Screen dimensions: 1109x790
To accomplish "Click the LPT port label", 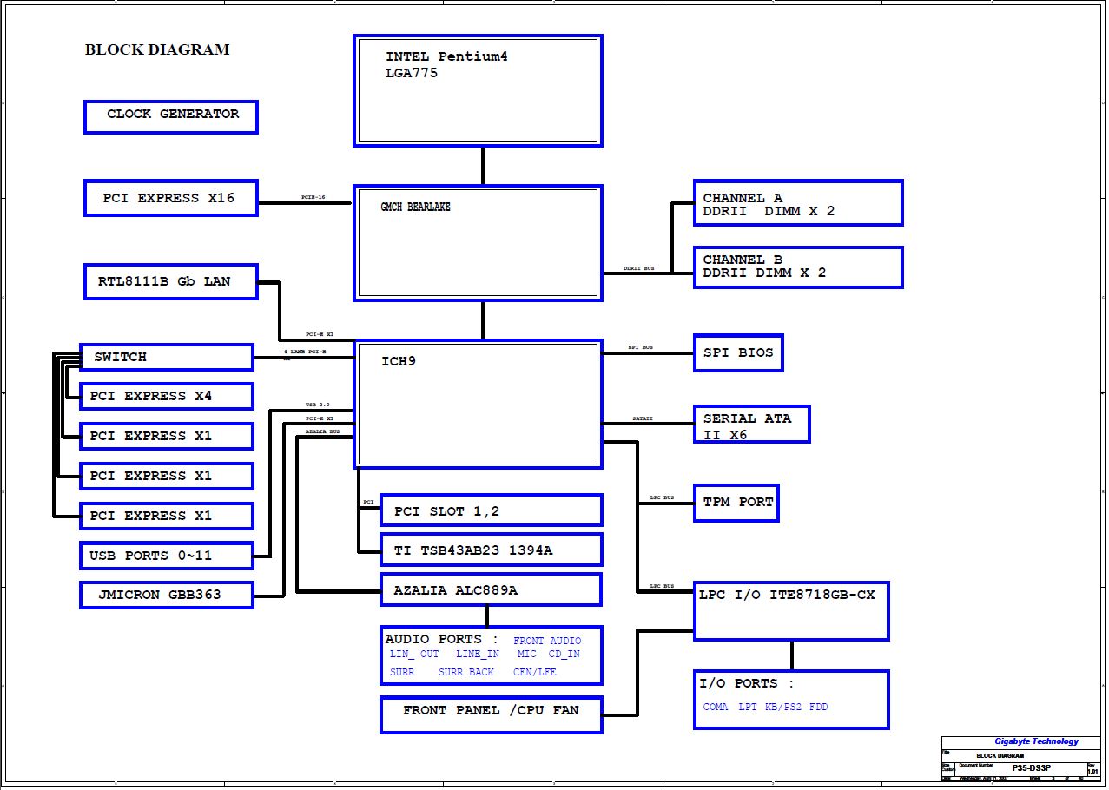I will tap(748, 707).
